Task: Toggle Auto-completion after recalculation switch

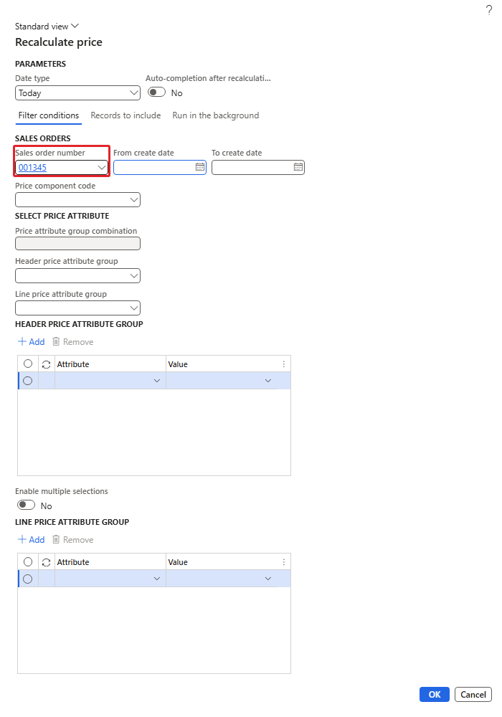Action: click(x=157, y=92)
